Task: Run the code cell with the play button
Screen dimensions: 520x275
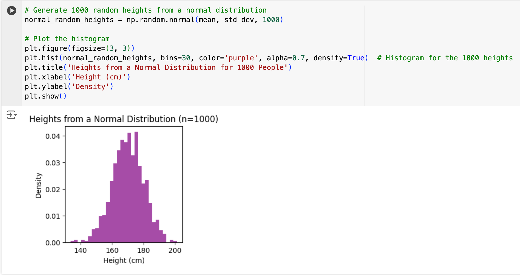Action: [x=12, y=11]
